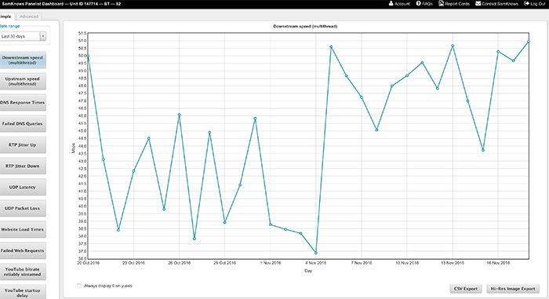The height and width of the screenshot is (299, 549).
Task: Click the Hi-Res Image Export button
Action: [x=513, y=289]
